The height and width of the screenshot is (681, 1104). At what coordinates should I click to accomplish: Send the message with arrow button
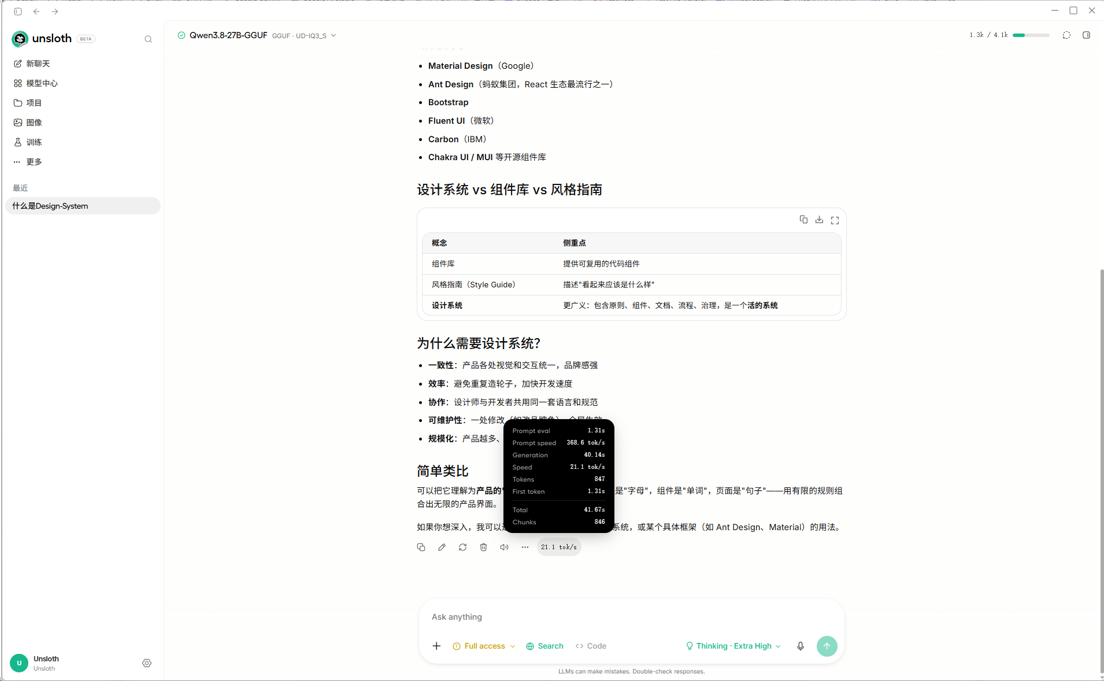click(x=827, y=646)
